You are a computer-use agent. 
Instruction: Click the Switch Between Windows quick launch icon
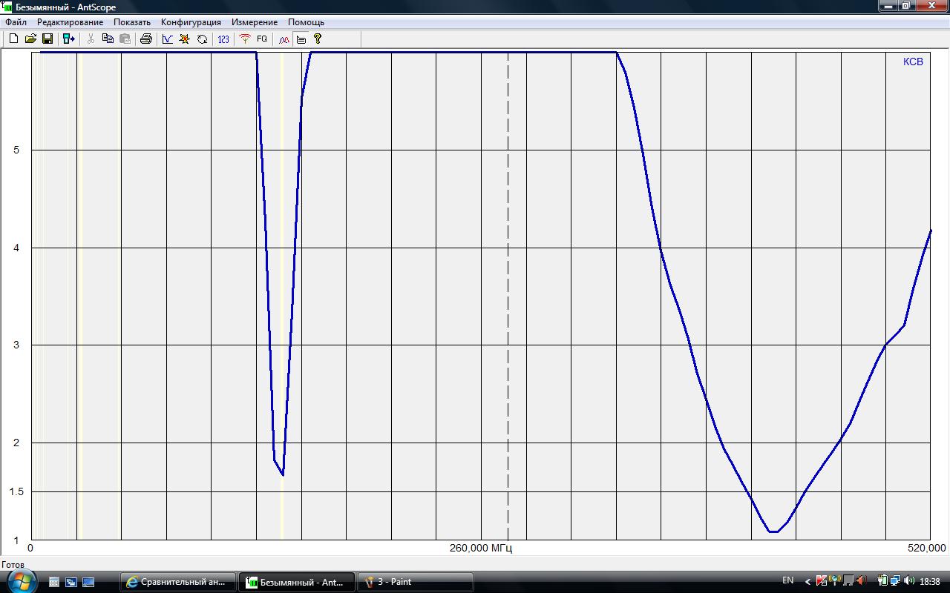[x=71, y=582]
